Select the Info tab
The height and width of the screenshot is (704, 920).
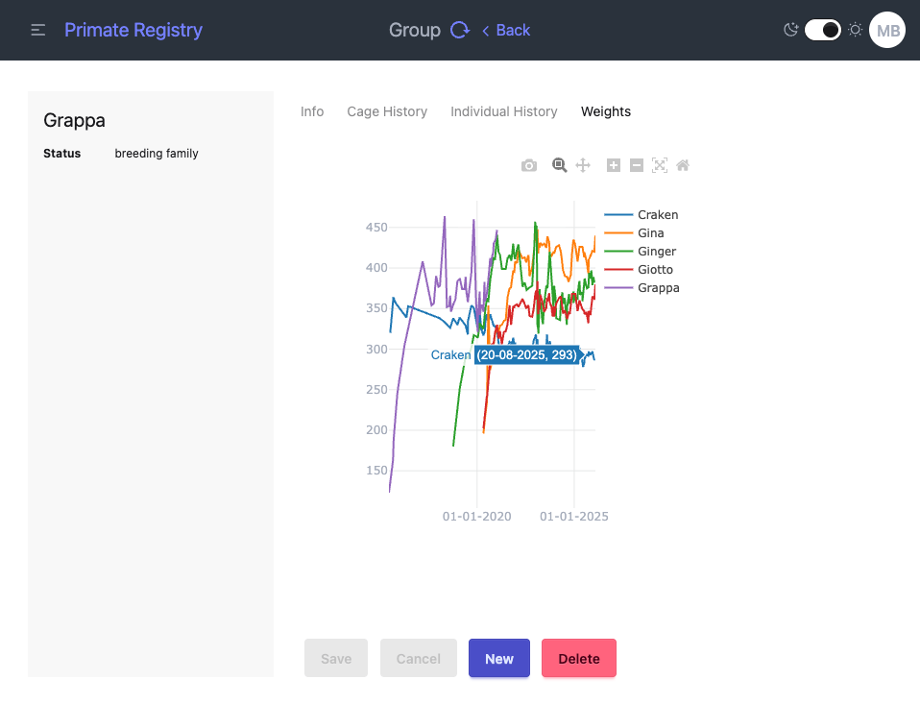pos(312,111)
